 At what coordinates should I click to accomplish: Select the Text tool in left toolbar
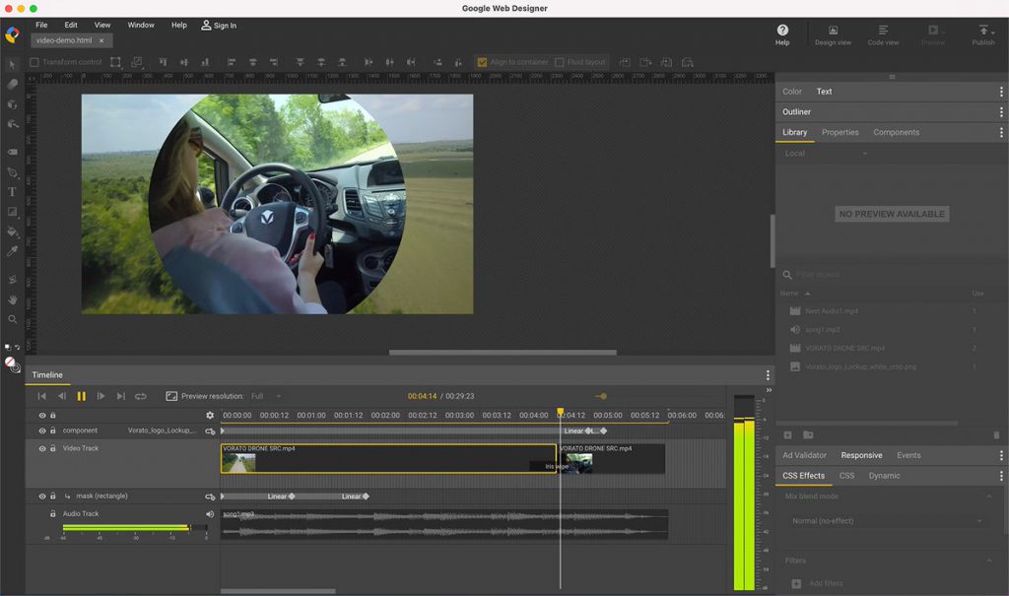pyautogui.click(x=12, y=192)
